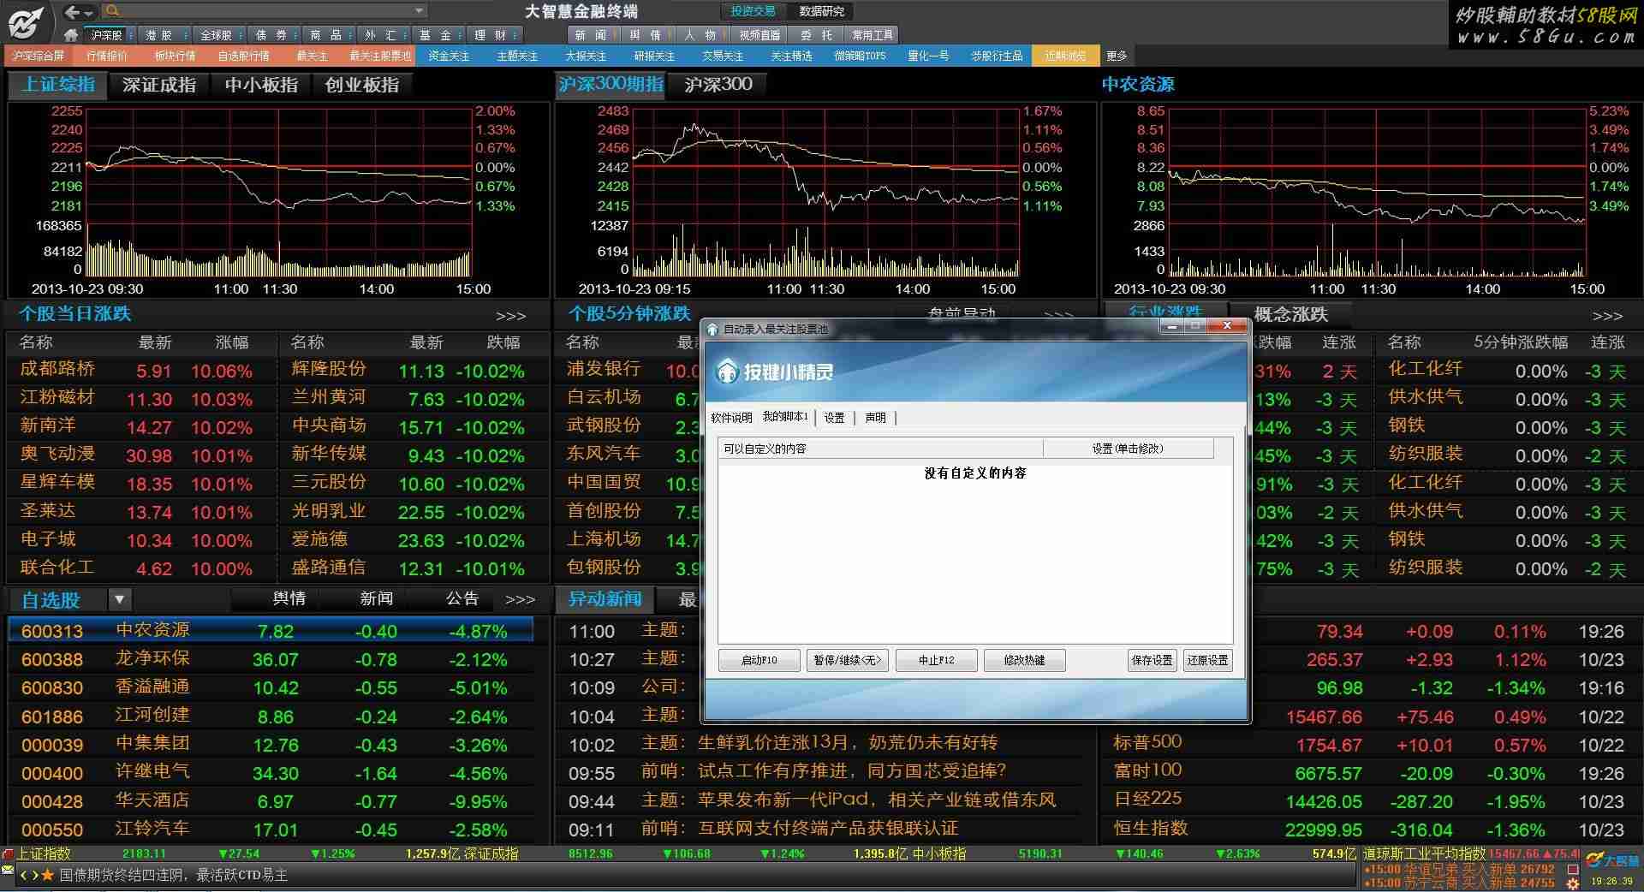Screen dimensions: 1644x892
Task: Click 更多 at the end of the bar
Action: tap(1117, 56)
